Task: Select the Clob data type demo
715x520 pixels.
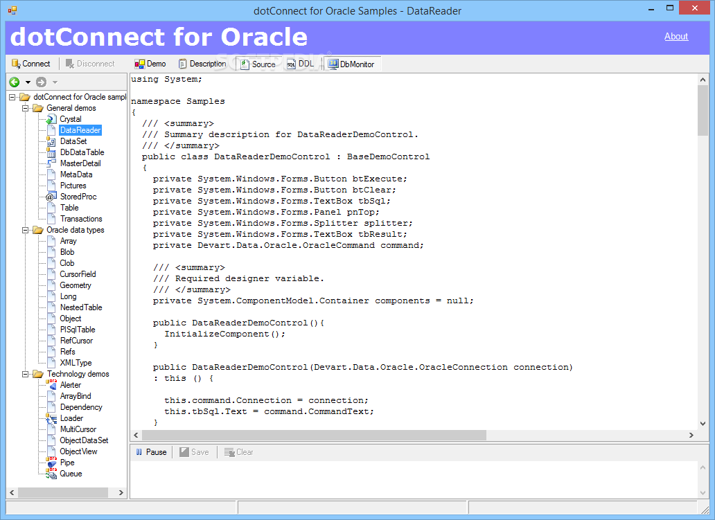Action: (67, 263)
